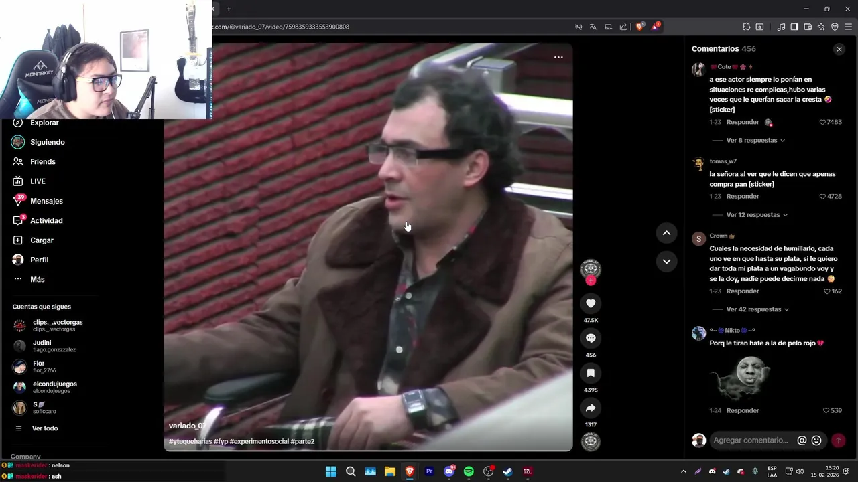Reply to Nikto's comment via Responder
Viewport: 858px width, 482px height.
coord(743,410)
